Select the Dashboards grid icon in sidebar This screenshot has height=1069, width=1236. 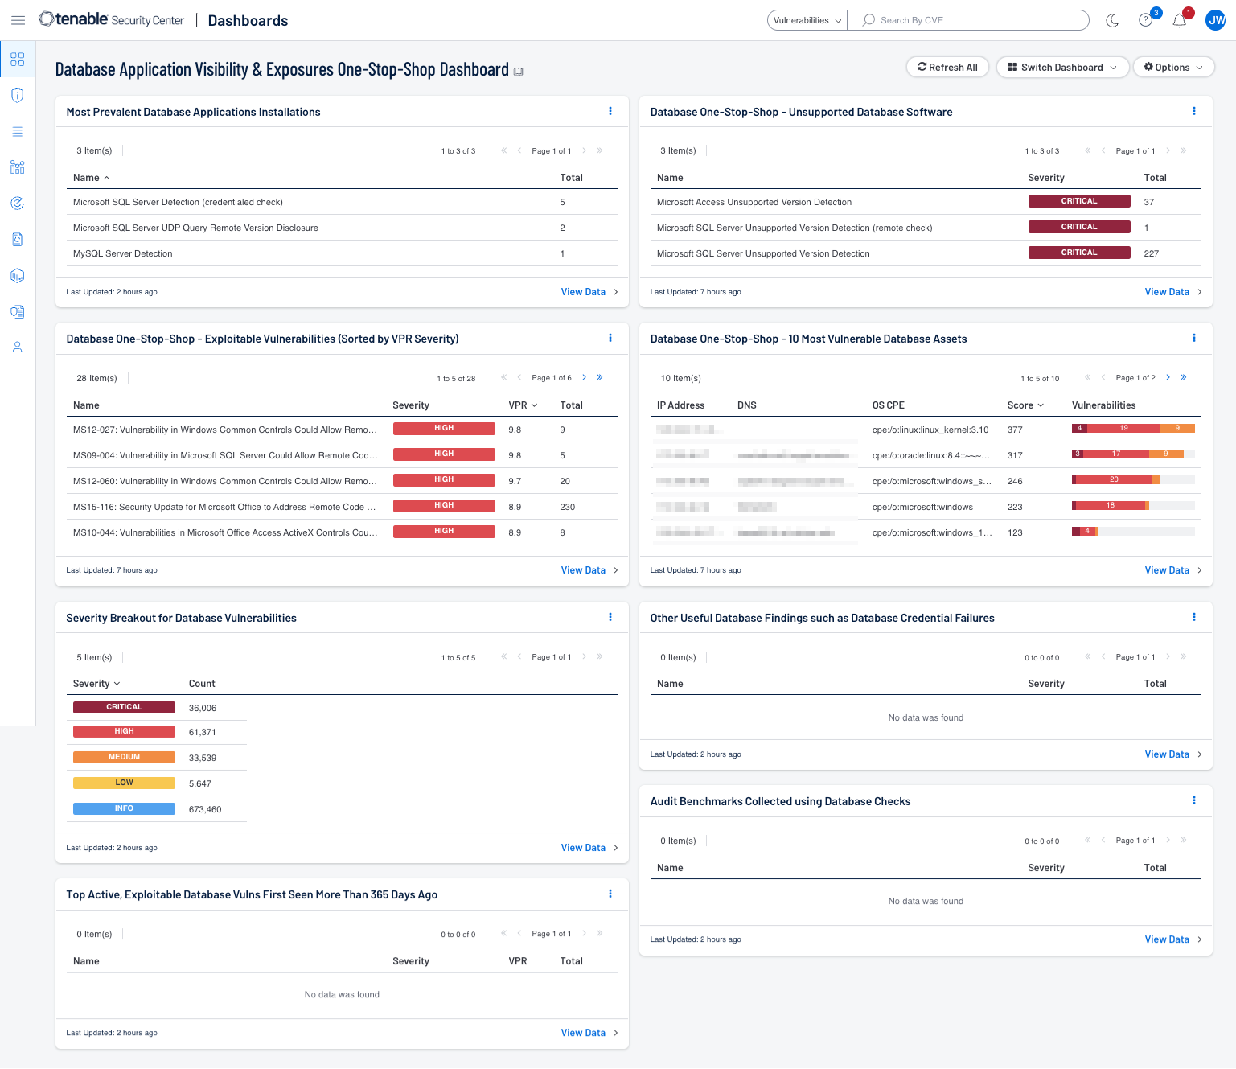[17, 59]
